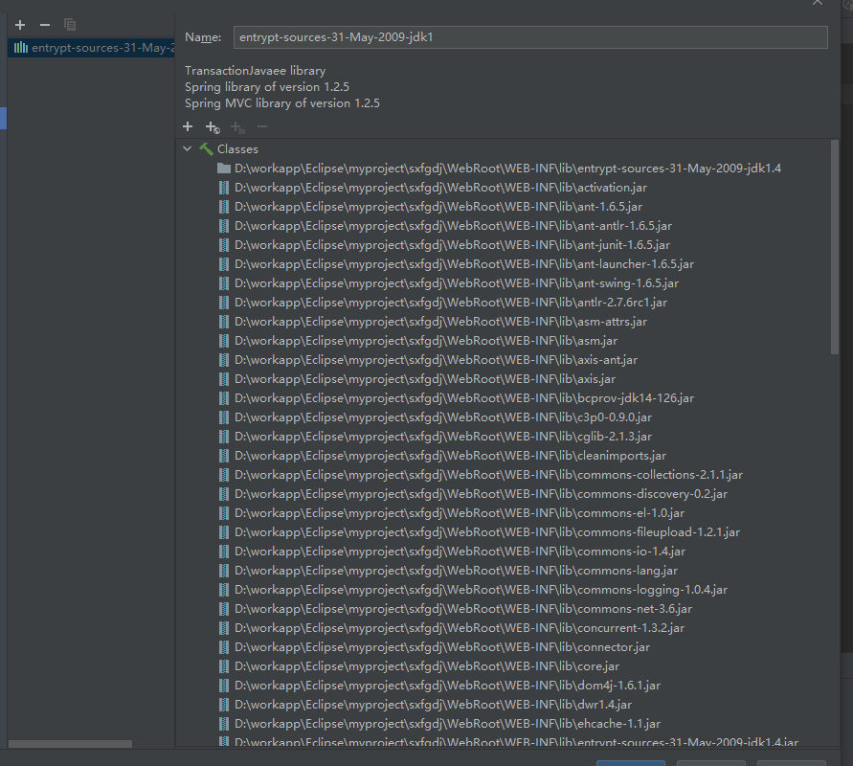Click the jar icon beside cglib-2.1.3.jar
The image size is (853, 766).
(224, 437)
